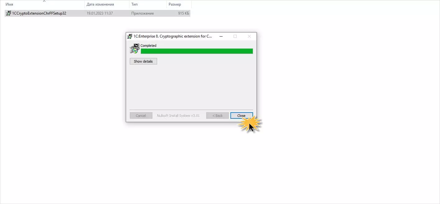Click the Приложение type cell
The width and height of the screenshot is (440, 204).
tap(143, 13)
